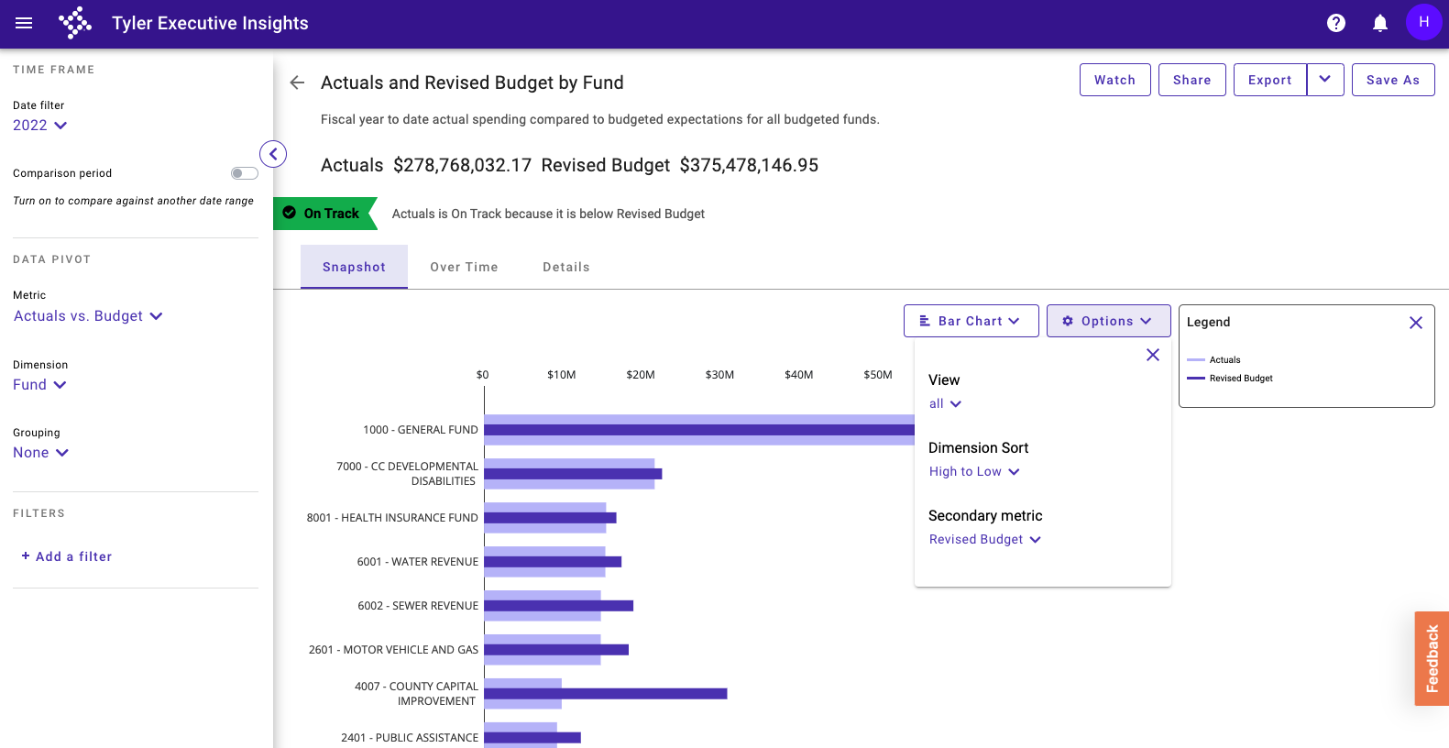This screenshot has height=748, width=1449.
Task: Click the Tyler Executive Insights logo
Action: pos(75,23)
